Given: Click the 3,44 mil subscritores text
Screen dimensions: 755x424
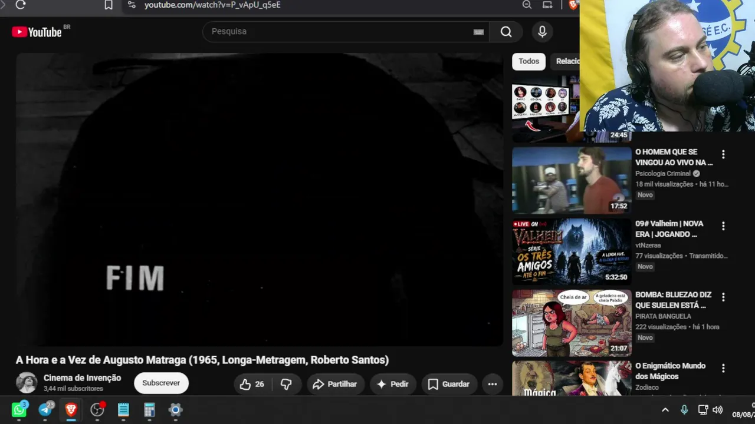Looking at the screenshot, I should (x=73, y=389).
